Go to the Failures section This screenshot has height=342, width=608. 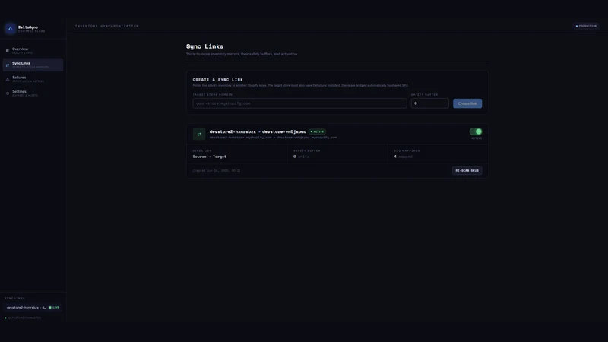coord(33,79)
